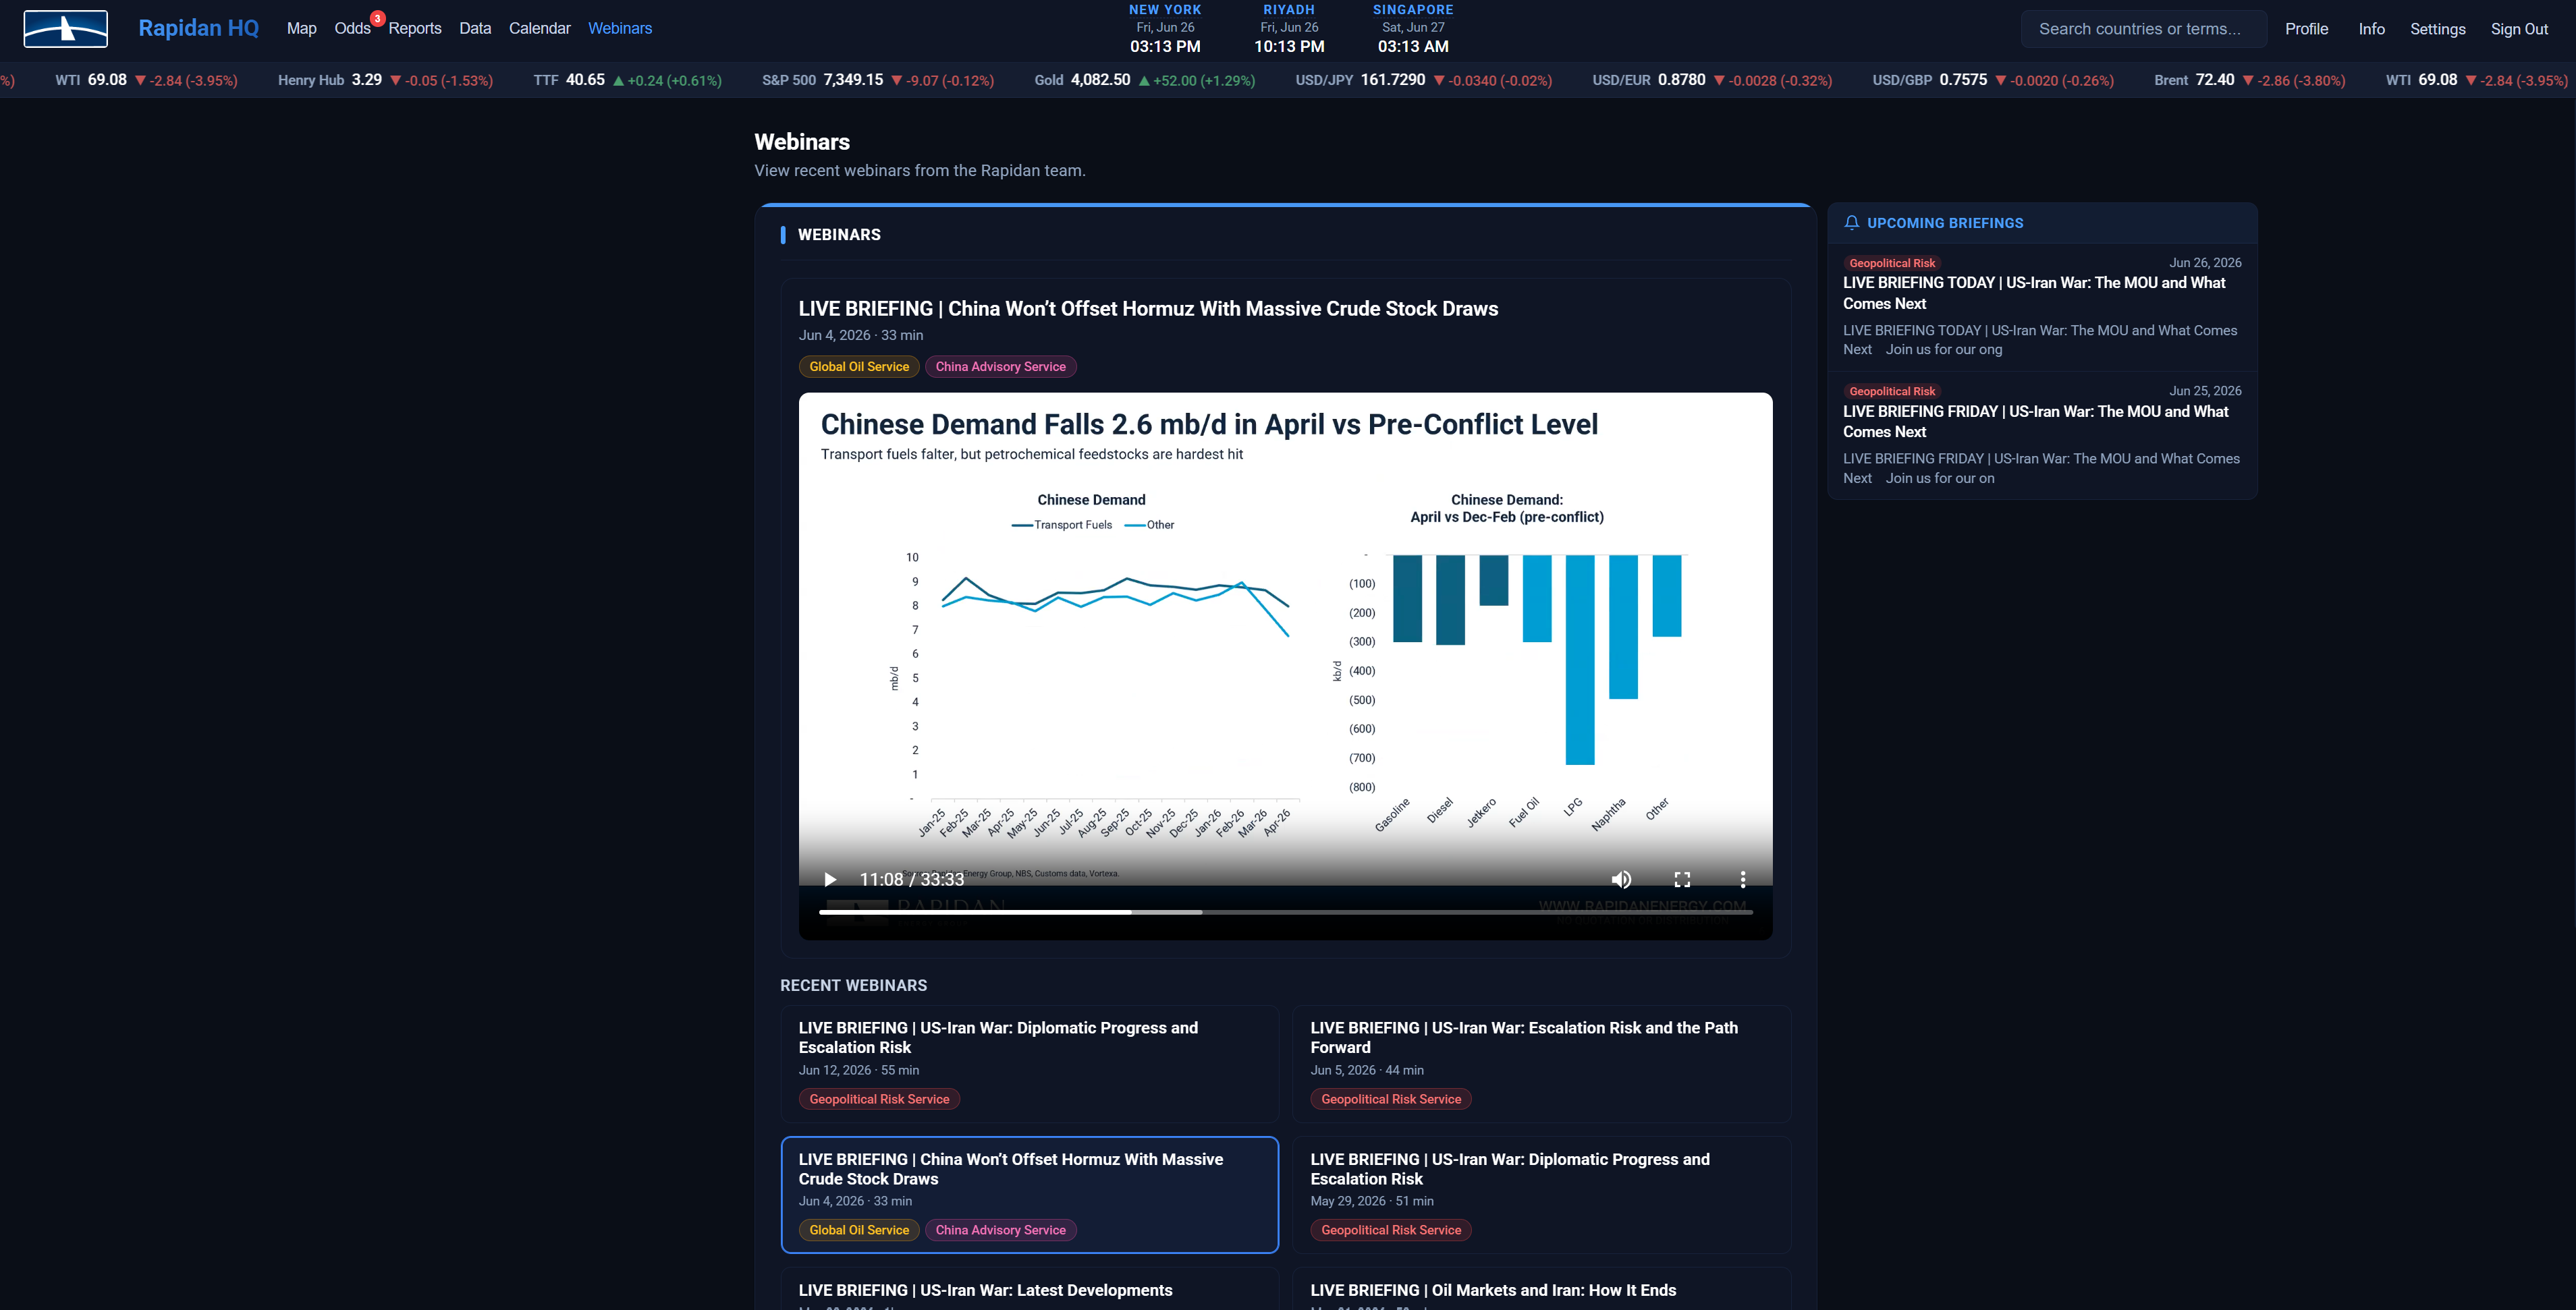The width and height of the screenshot is (2576, 1310).
Task: Open the Jun 26 Live Briefing Today item
Action: click(2042, 307)
